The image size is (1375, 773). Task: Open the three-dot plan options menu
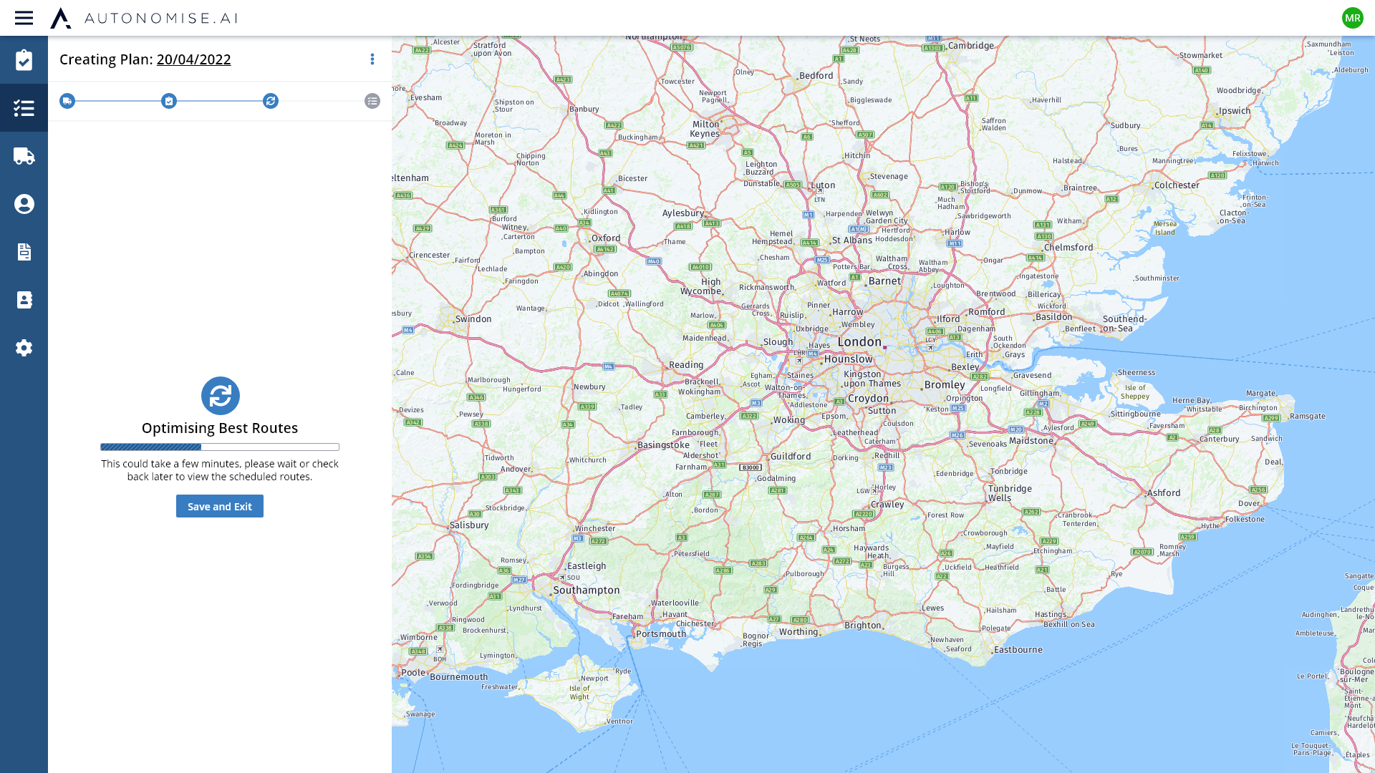tap(372, 59)
